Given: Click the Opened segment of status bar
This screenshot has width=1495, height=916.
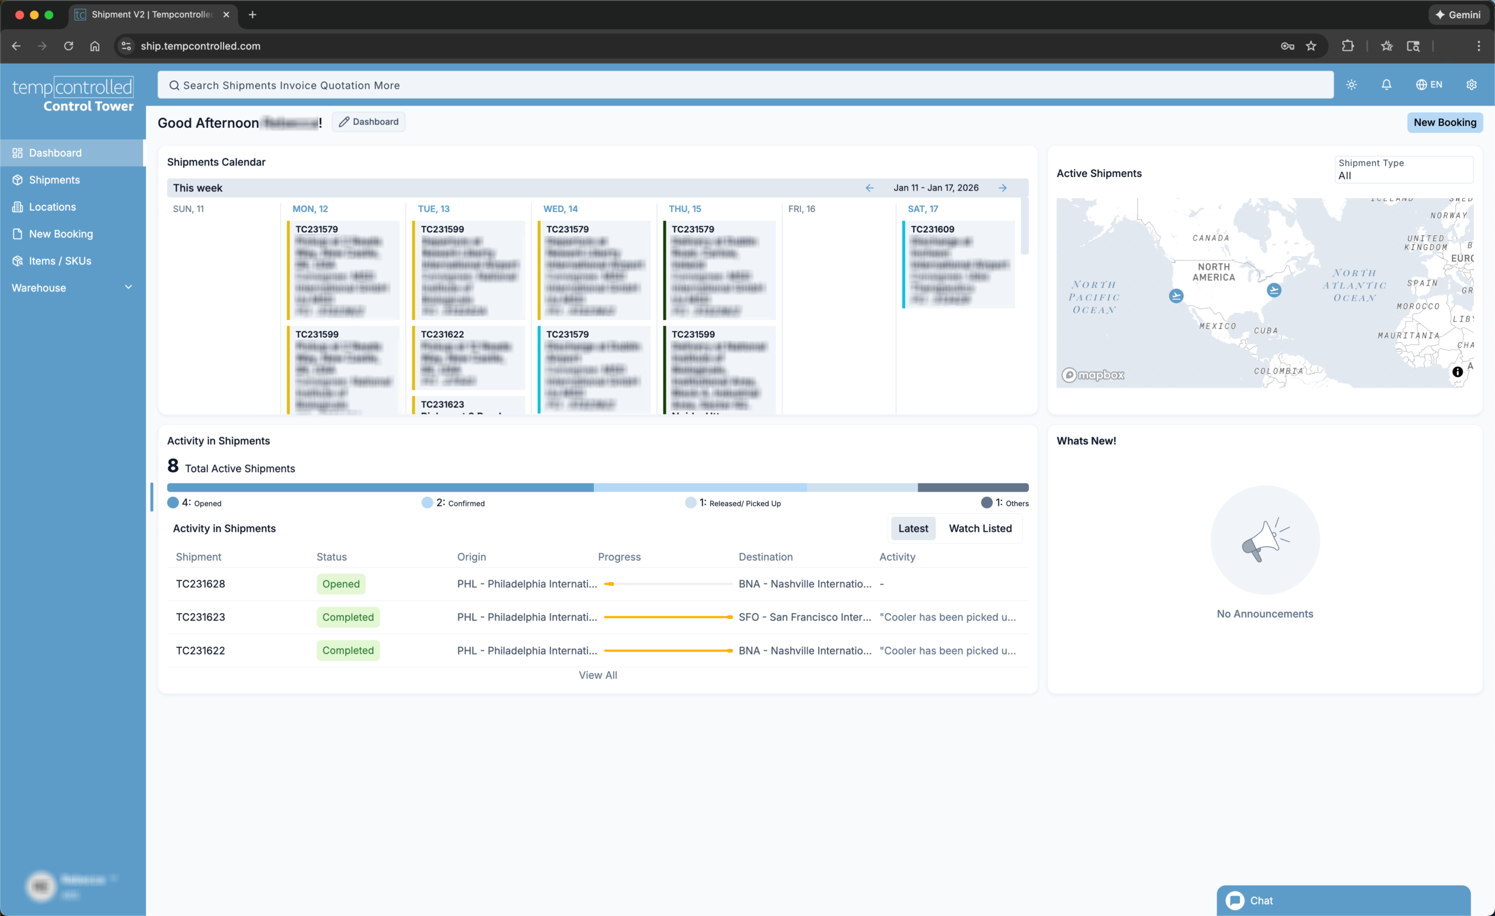Looking at the screenshot, I should tap(380, 487).
